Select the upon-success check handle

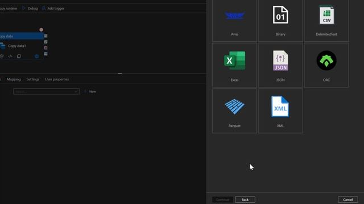click(x=45, y=42)
